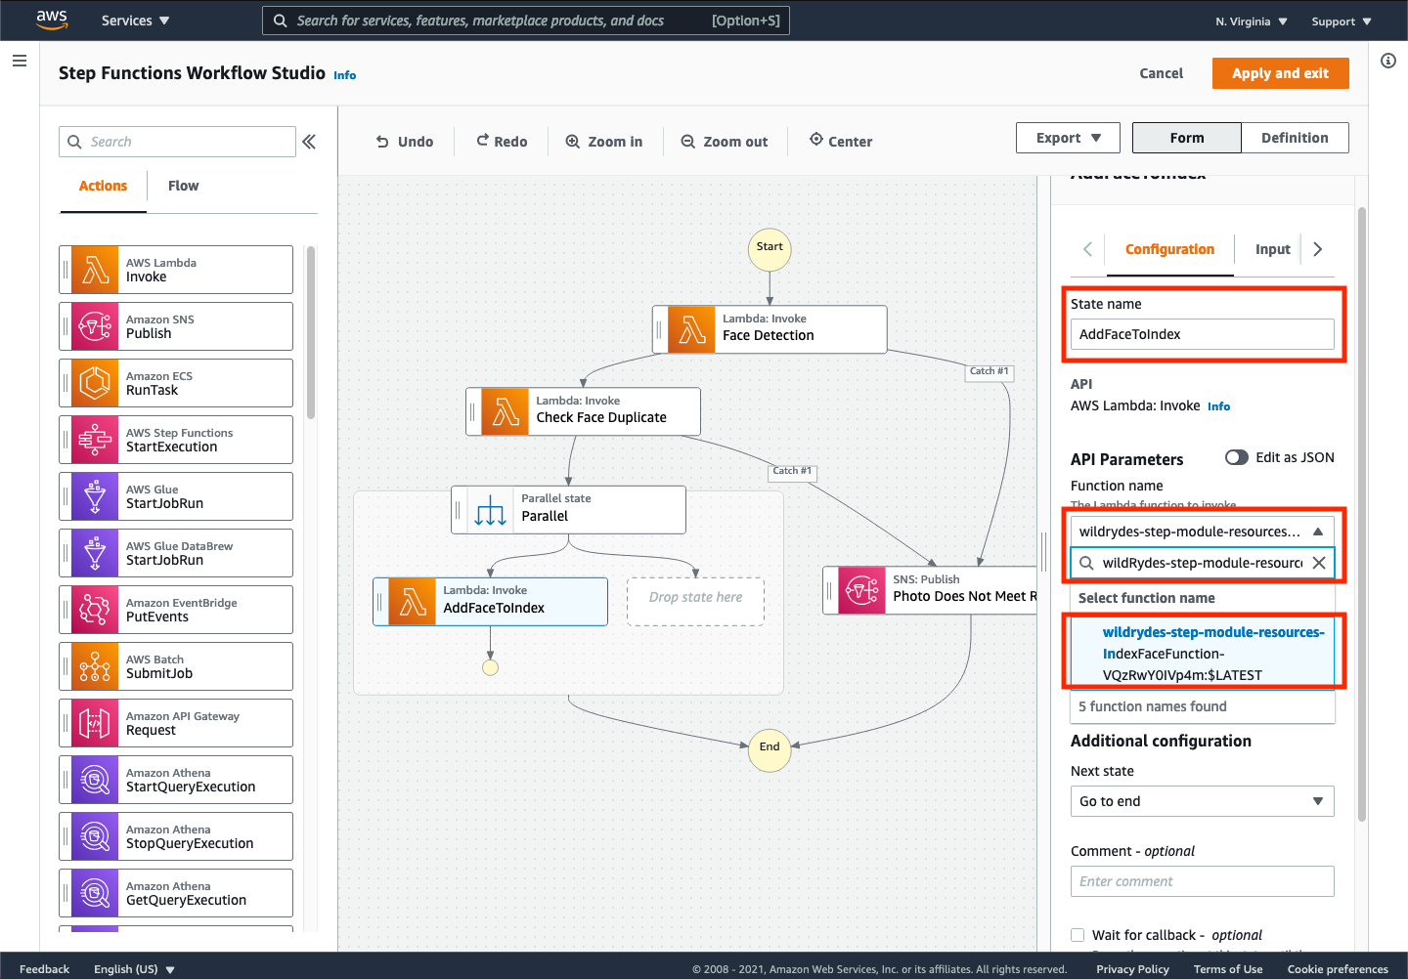Open the Support dropdown menu
The width and height of the screenshot is (1408, 979).
(1342, 21)
